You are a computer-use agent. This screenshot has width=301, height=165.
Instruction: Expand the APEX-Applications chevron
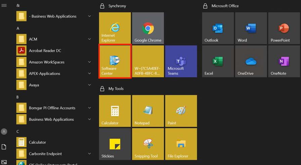click(x=89, y=73)
